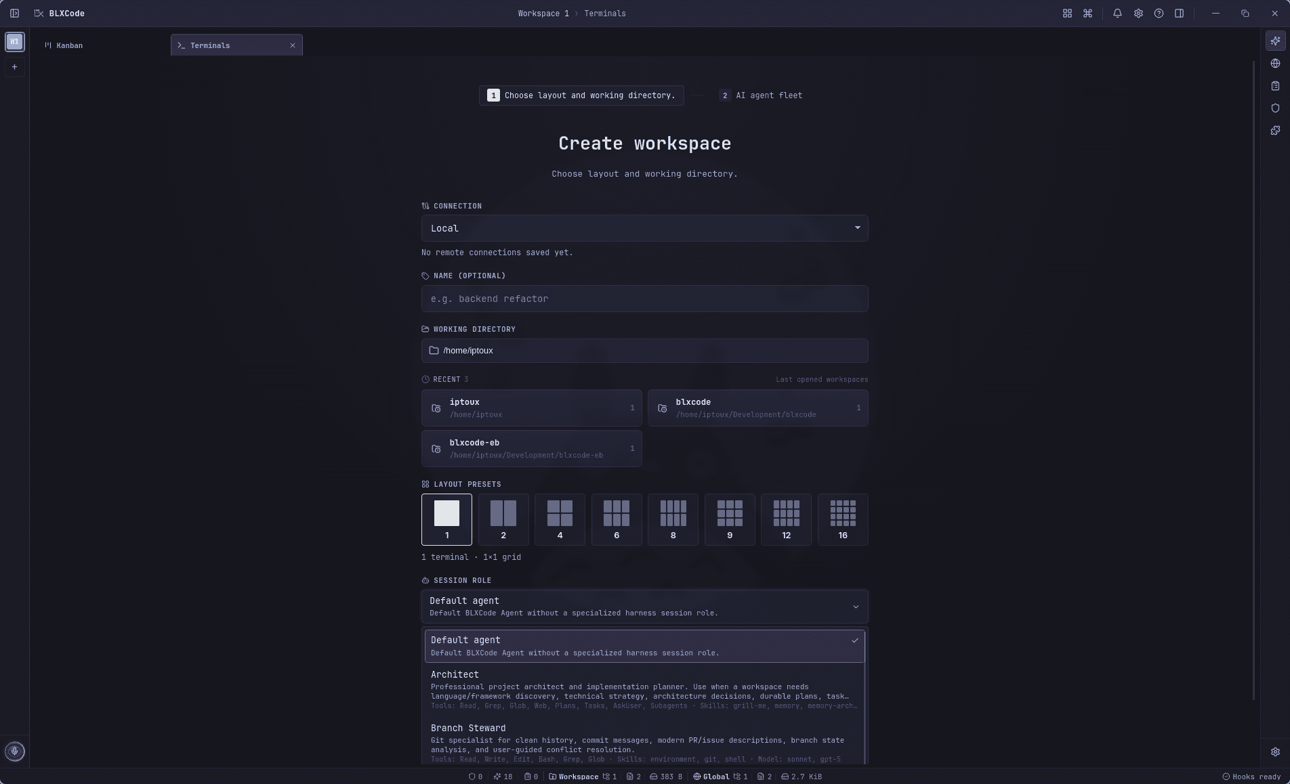Select the 9 terminal layout preset

(x=730, y=519)
